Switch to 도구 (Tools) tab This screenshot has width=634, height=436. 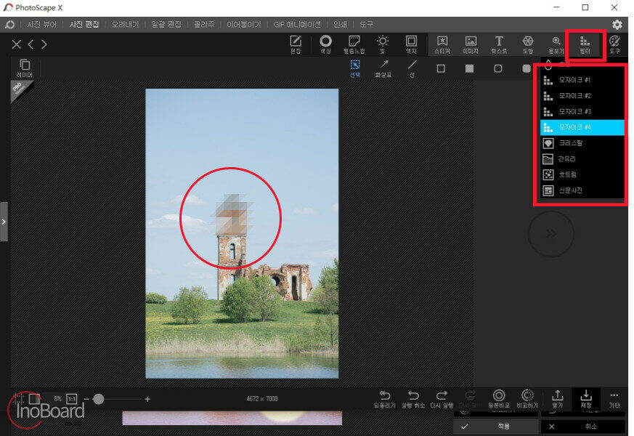[x=366, y=25]
